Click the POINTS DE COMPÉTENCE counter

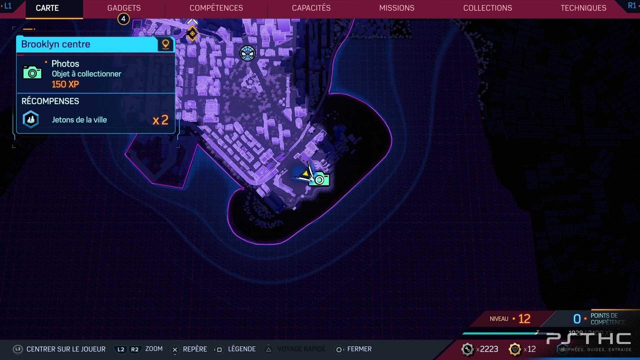(x=599, y=319)
